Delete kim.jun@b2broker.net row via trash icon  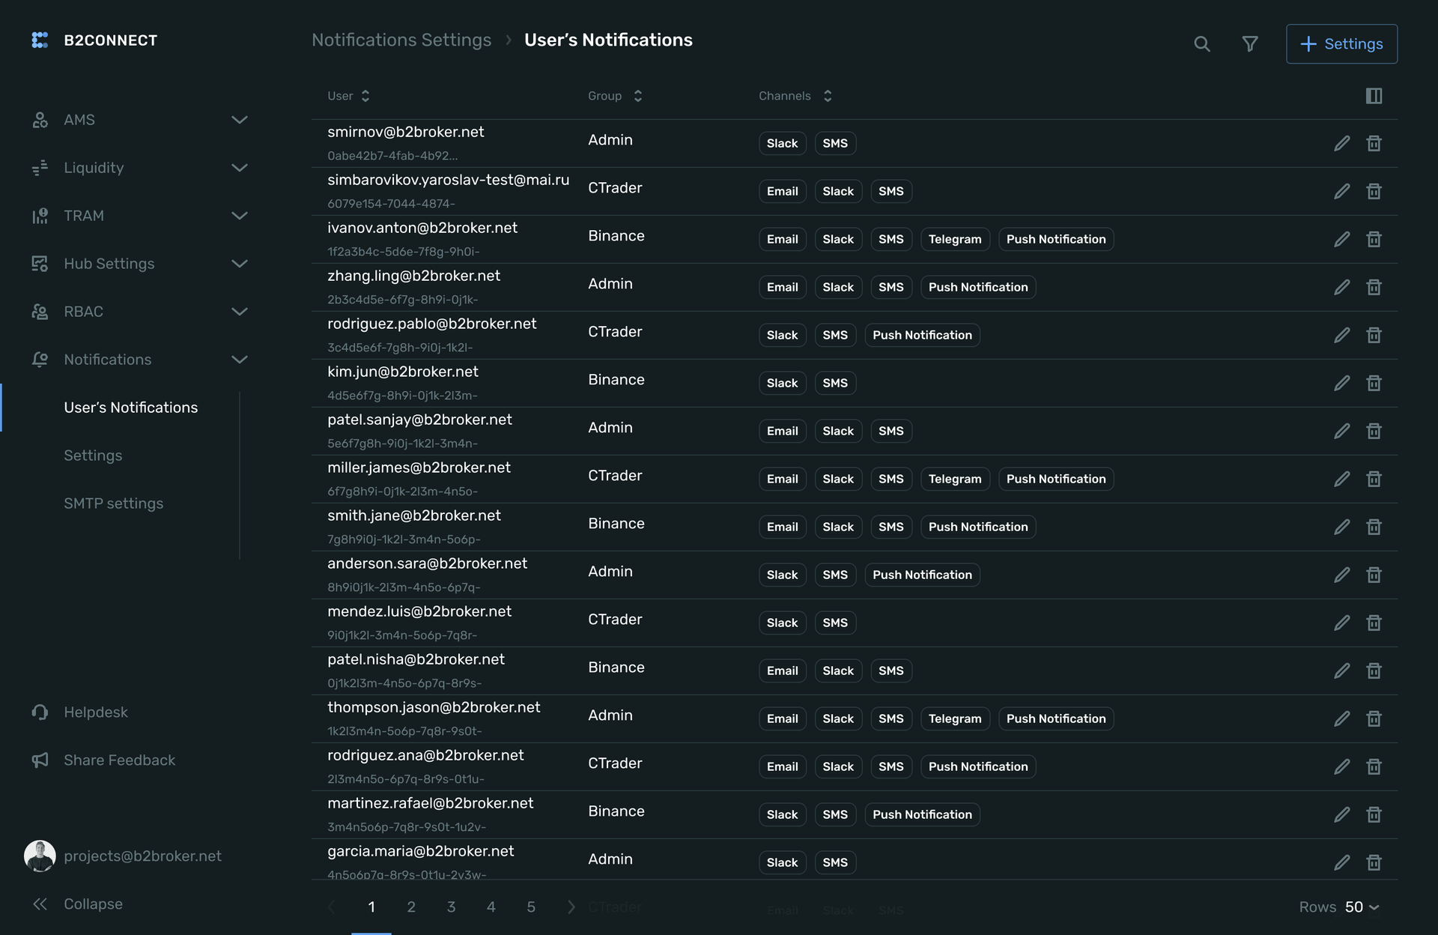point(1374,383)
